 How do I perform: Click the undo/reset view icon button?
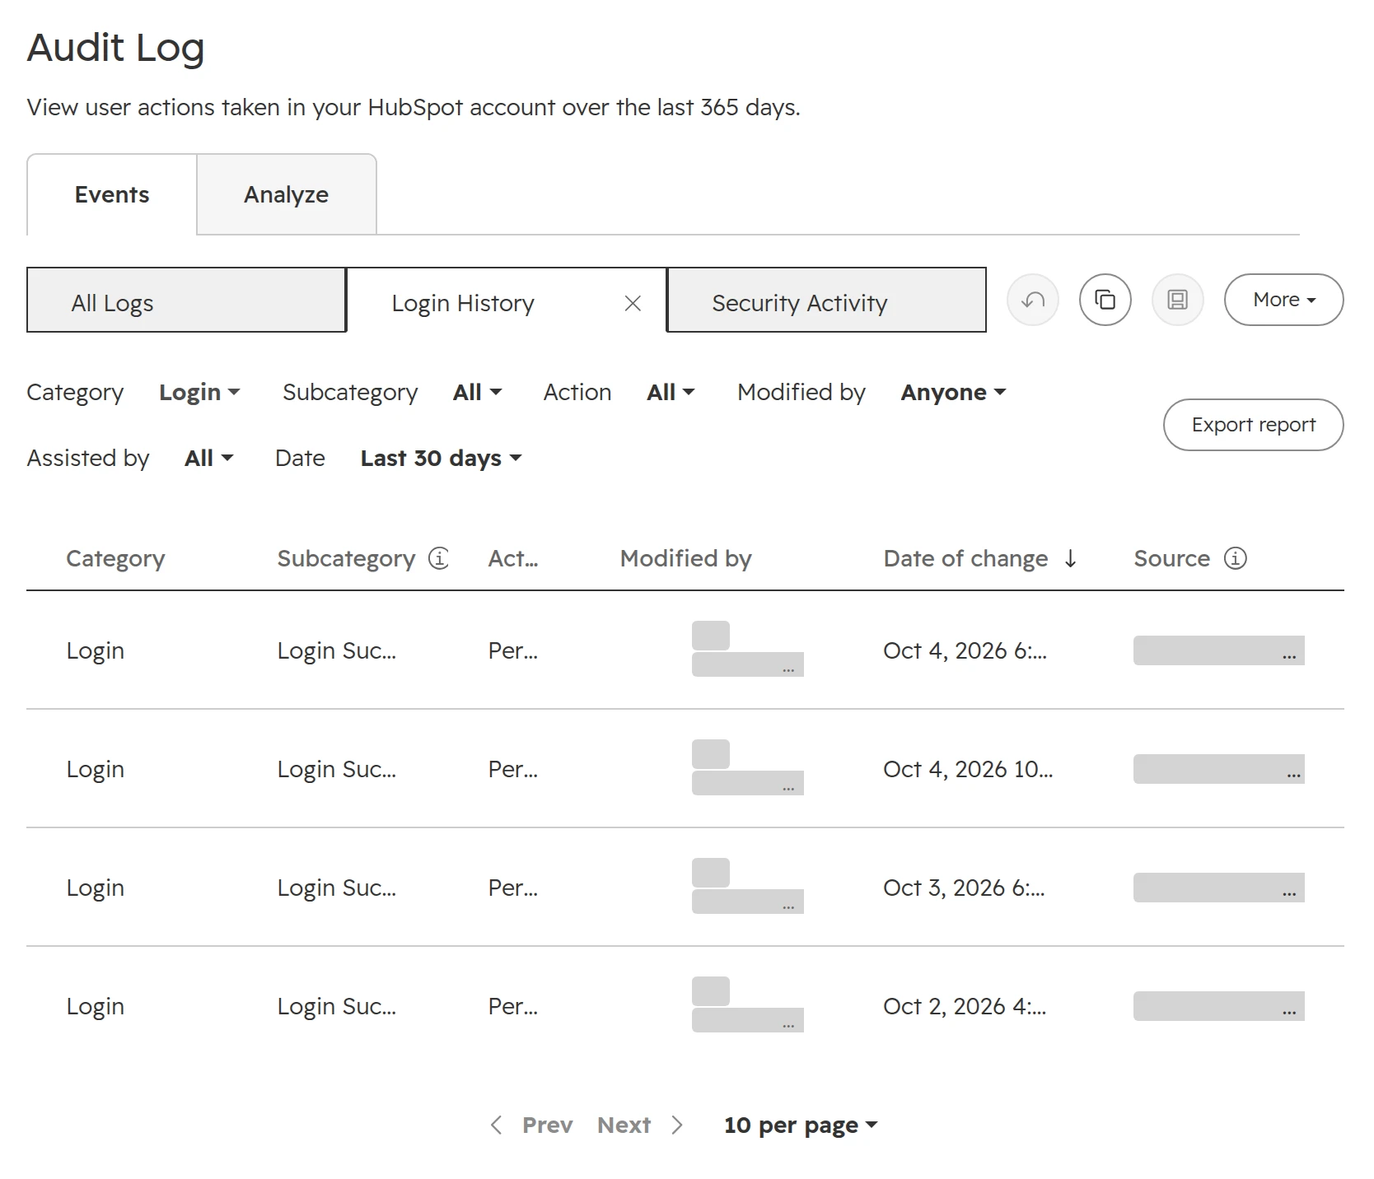pyautogui.click(x=1033, y=300)
